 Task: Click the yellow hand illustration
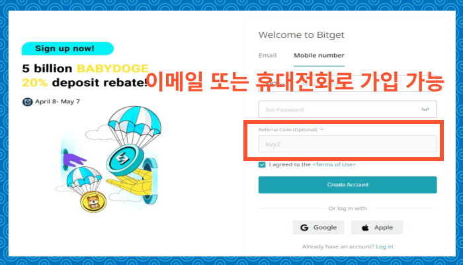pyautogui.click(x=132, y=183)
